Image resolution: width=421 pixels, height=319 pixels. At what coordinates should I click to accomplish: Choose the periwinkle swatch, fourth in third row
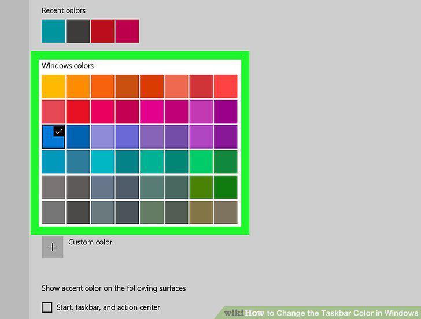tap(127, 136)
